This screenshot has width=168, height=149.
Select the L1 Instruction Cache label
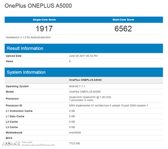(x=19, y=111)
